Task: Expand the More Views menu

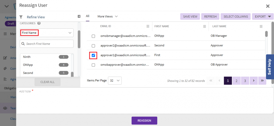Action: (108, 17)
